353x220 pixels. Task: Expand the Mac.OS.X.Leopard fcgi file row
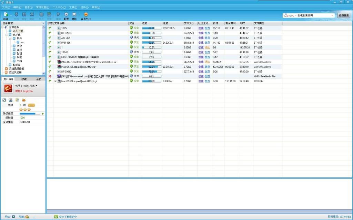(x=55, y=81)
